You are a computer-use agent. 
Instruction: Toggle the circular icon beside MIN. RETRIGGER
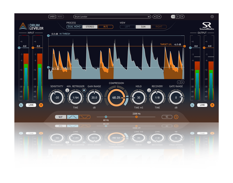(x=84, y=90)
